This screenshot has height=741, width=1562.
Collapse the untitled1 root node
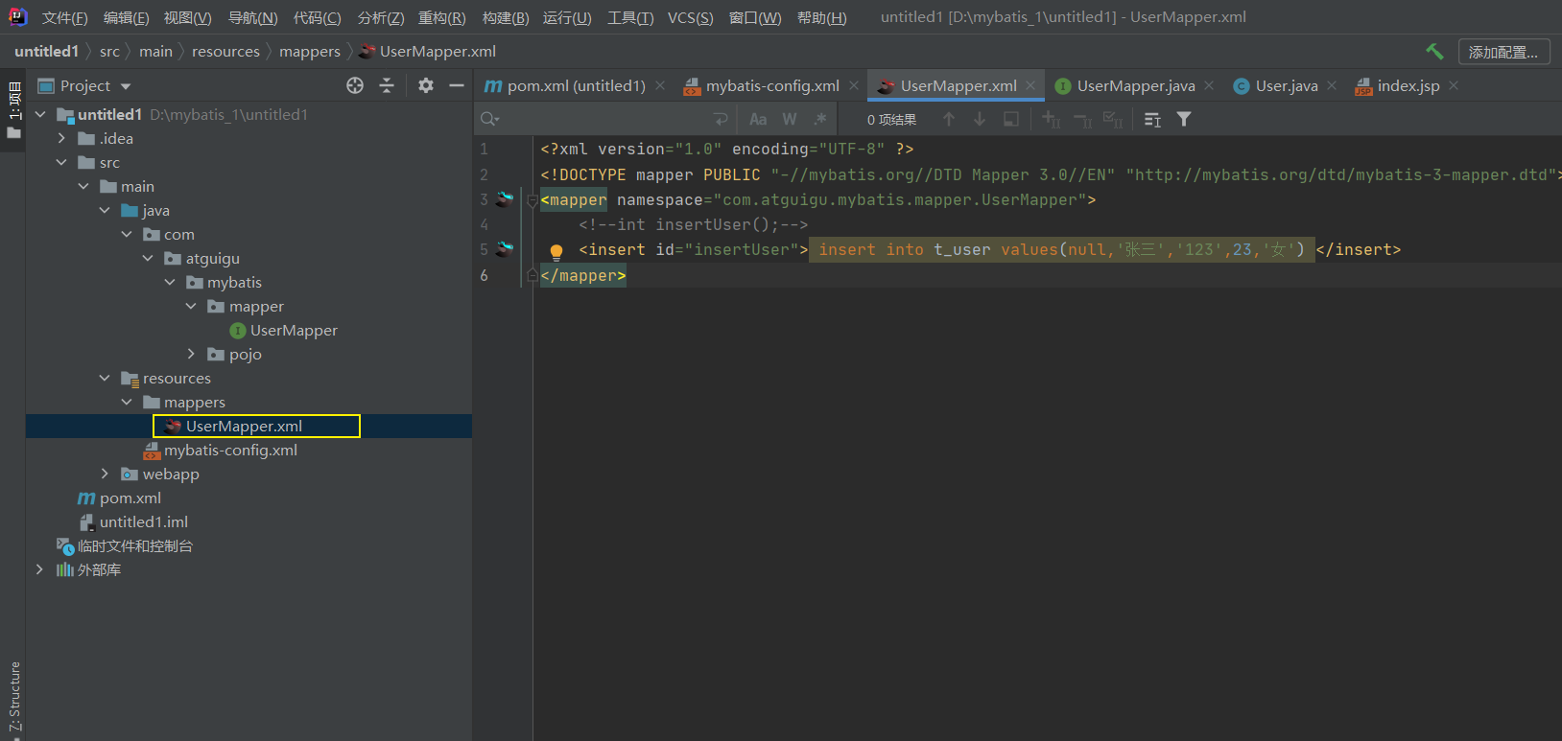(40, 114)
